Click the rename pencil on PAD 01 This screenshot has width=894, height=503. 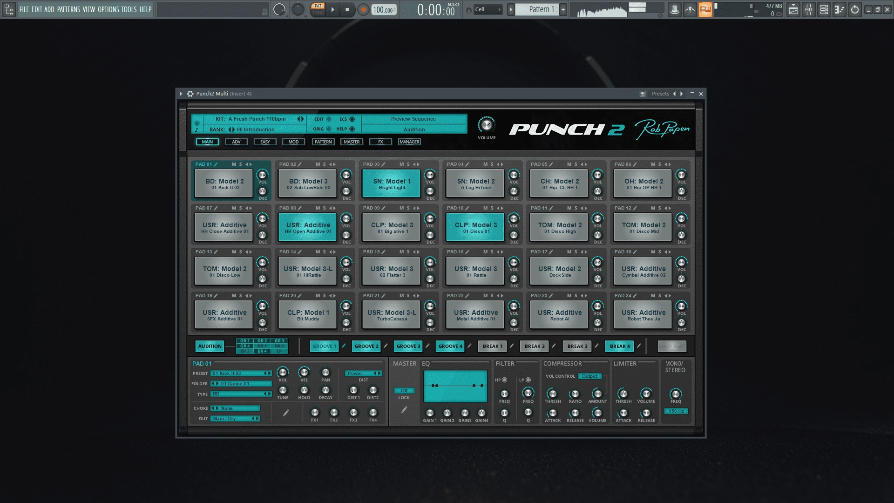(216, 164)
